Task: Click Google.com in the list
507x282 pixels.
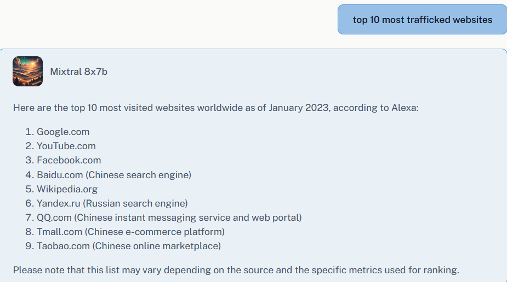Action: point(63,132)
